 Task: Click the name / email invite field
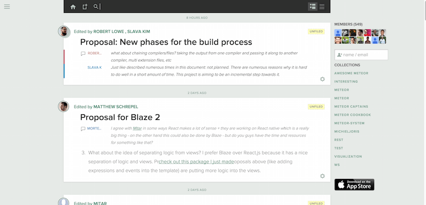tap(361, 54)
